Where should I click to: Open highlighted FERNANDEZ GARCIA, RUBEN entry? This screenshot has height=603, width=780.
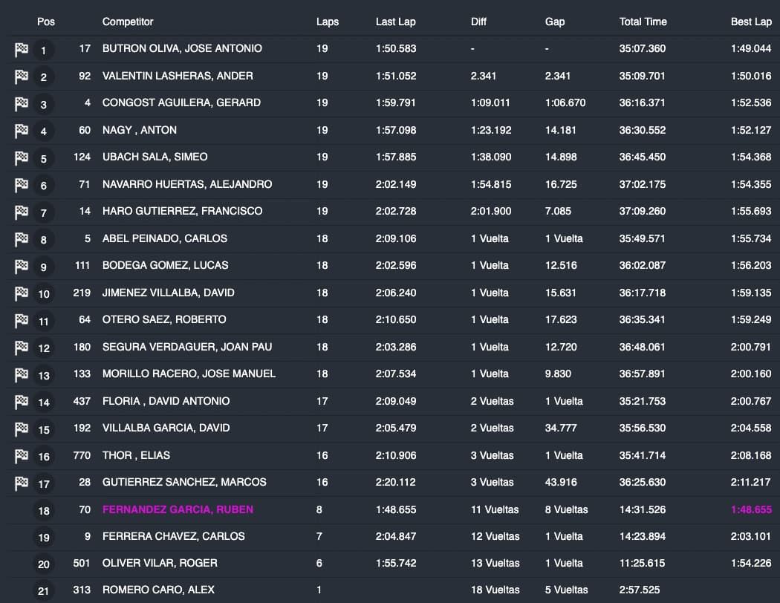click(178, 509)
